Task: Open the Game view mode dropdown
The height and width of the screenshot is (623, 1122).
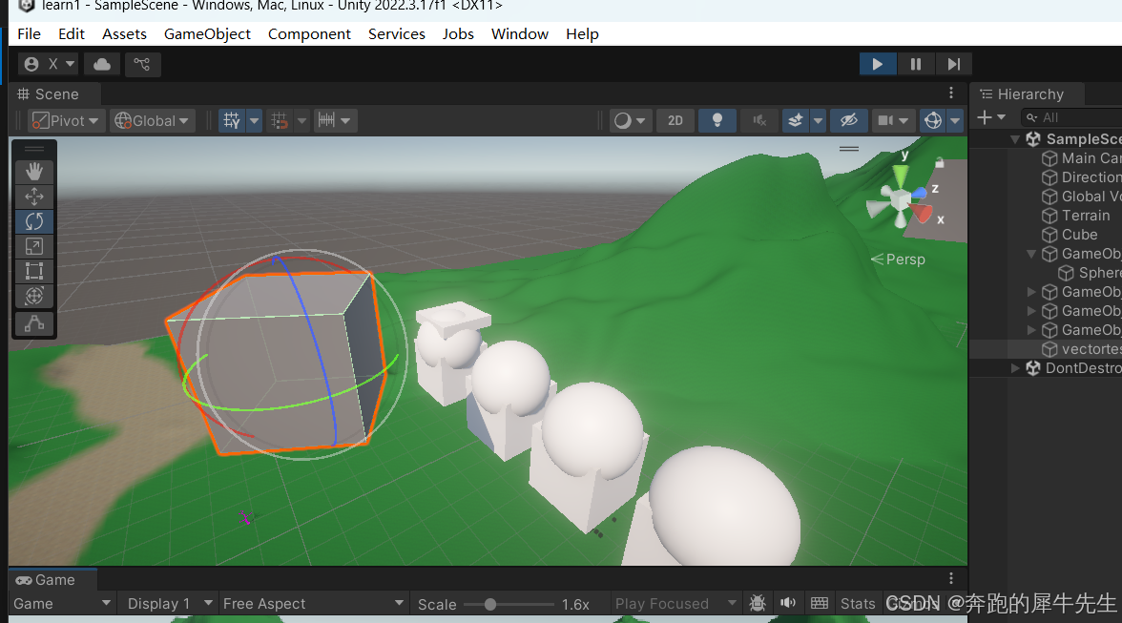Action: (x=62, y=604)
